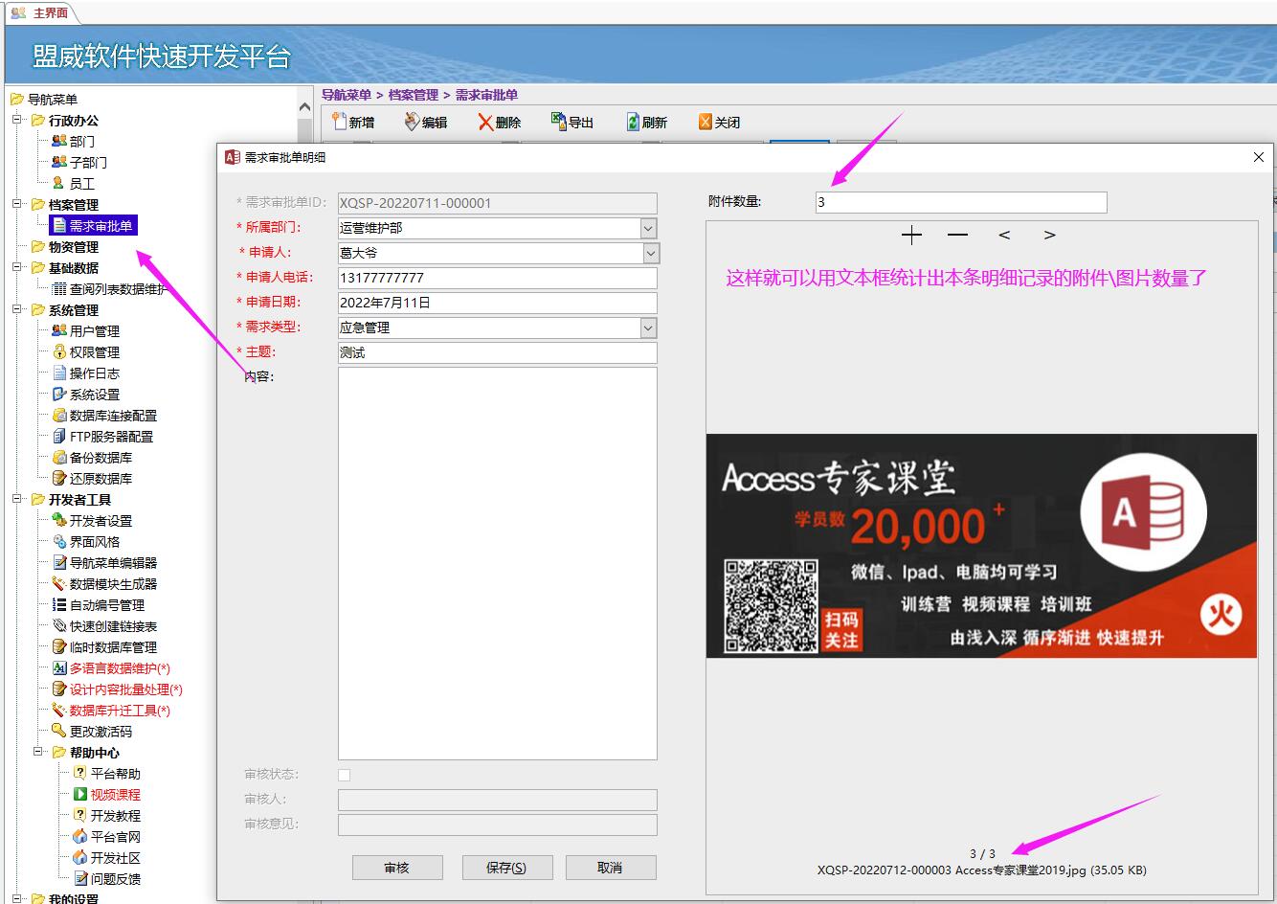The height and width of the screenshot is (904, 1277).
Task: Collapse the 帮助中心 tree node
Action: point(38,753)
